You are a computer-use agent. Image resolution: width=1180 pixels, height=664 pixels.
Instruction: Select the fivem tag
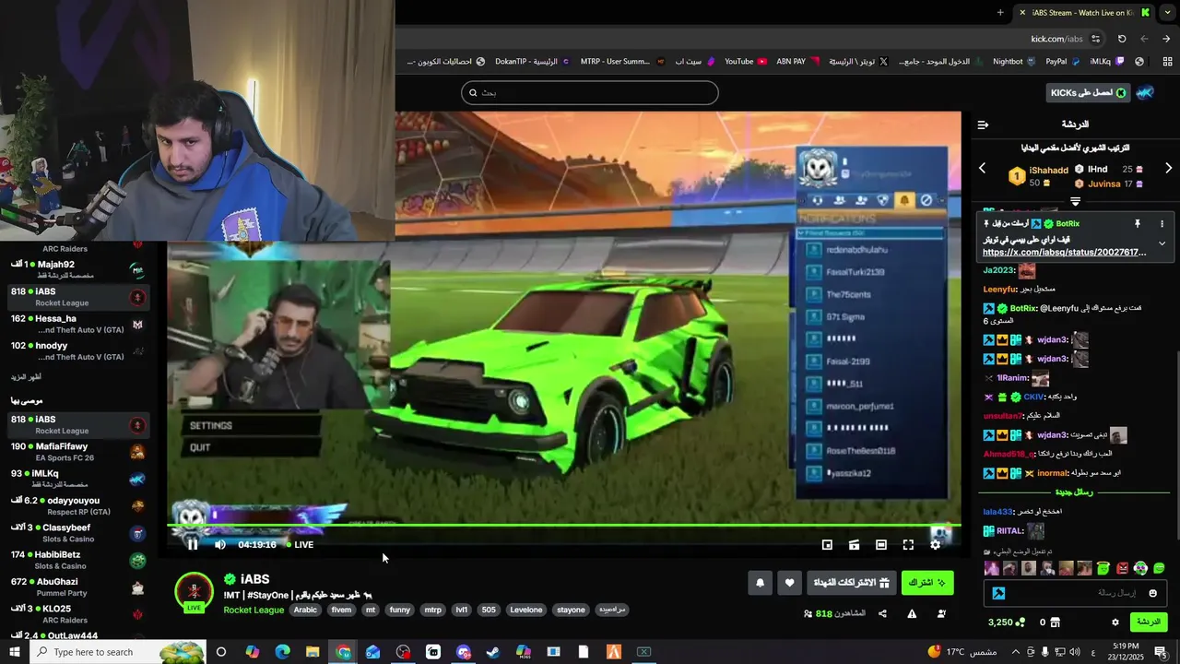pyautogui.click(x=341, y=610)
